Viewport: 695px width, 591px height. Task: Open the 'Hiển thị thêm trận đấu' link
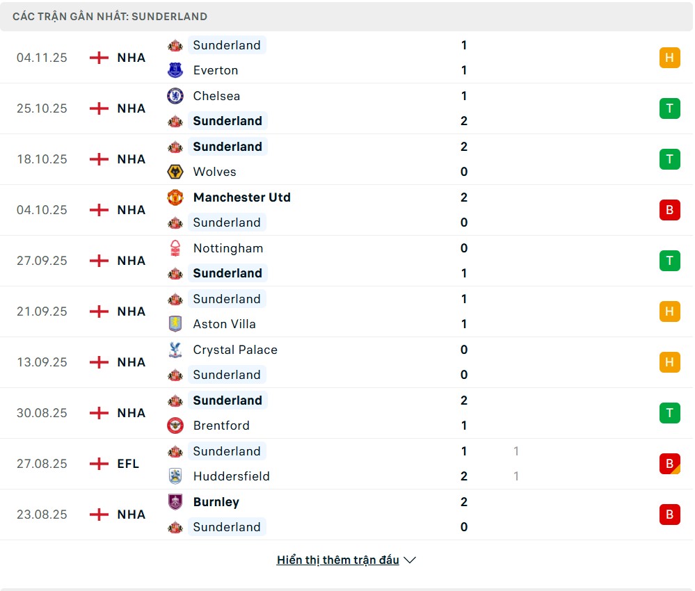pos(337,560)
